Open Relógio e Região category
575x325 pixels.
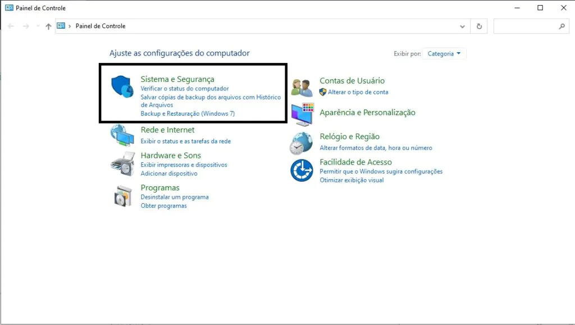coord(349,136)
